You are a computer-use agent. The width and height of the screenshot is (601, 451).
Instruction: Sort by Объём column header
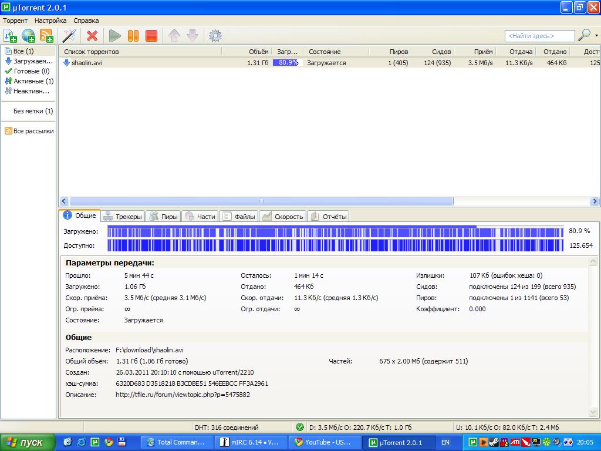click(247, 52)
